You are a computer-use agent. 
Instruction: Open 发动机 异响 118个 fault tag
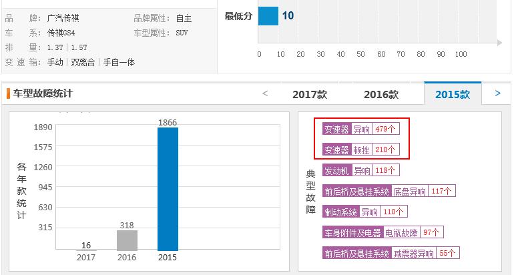[x=360, y=170]
